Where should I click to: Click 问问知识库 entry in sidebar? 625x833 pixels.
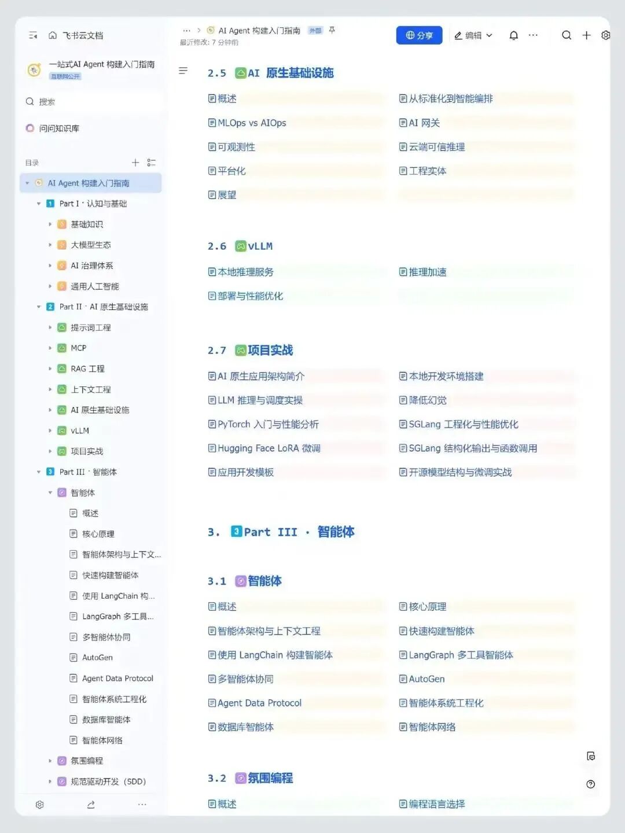(59, 128)
